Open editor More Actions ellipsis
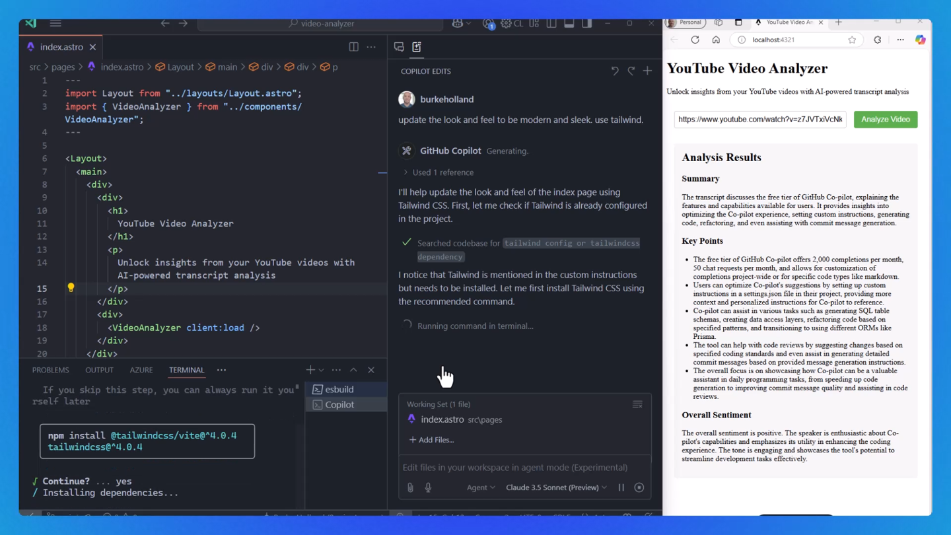Viewport: 951px width, 535px height. click(x=371, y=47)
